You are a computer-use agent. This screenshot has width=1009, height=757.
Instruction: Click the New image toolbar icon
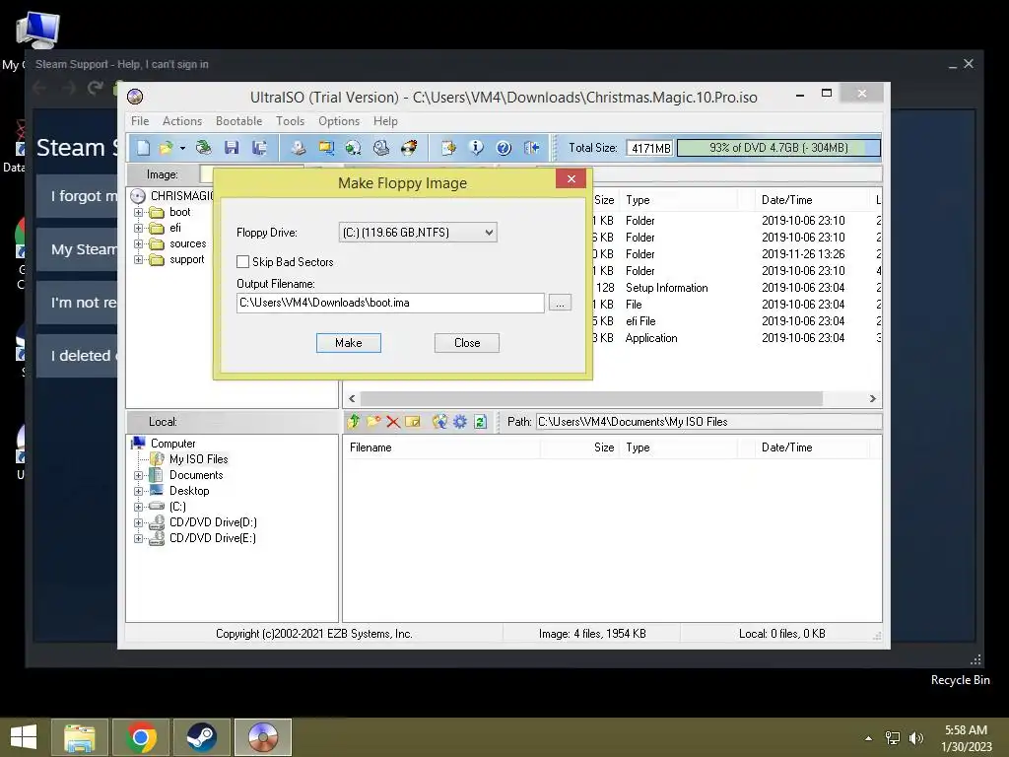[x=143, y=148]
